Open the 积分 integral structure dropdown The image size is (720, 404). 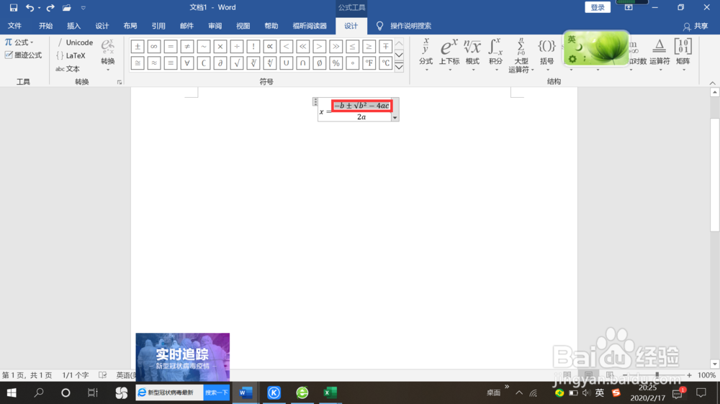click(x=495, y=55)
